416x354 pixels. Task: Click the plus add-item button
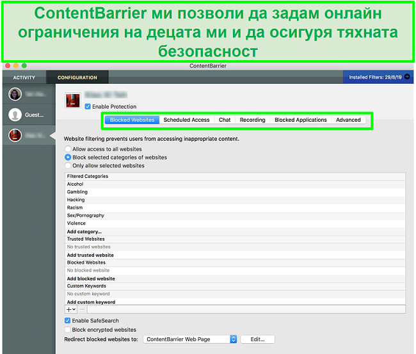point(71,309)
